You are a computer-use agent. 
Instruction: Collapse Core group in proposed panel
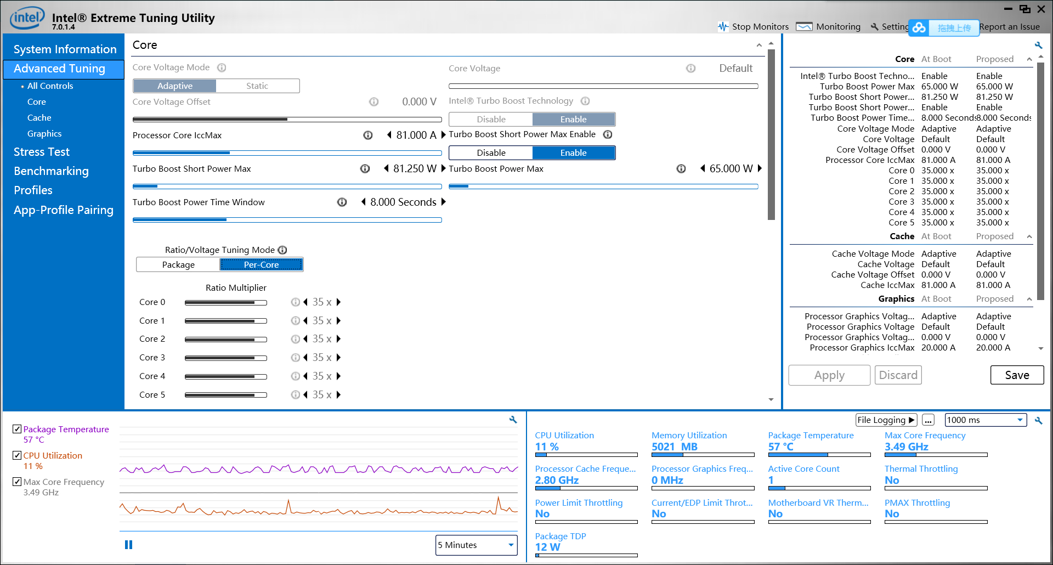1029,59
